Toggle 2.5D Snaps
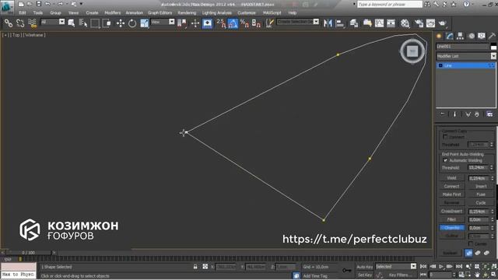This screenshot has width=498, height=280. 221,23
